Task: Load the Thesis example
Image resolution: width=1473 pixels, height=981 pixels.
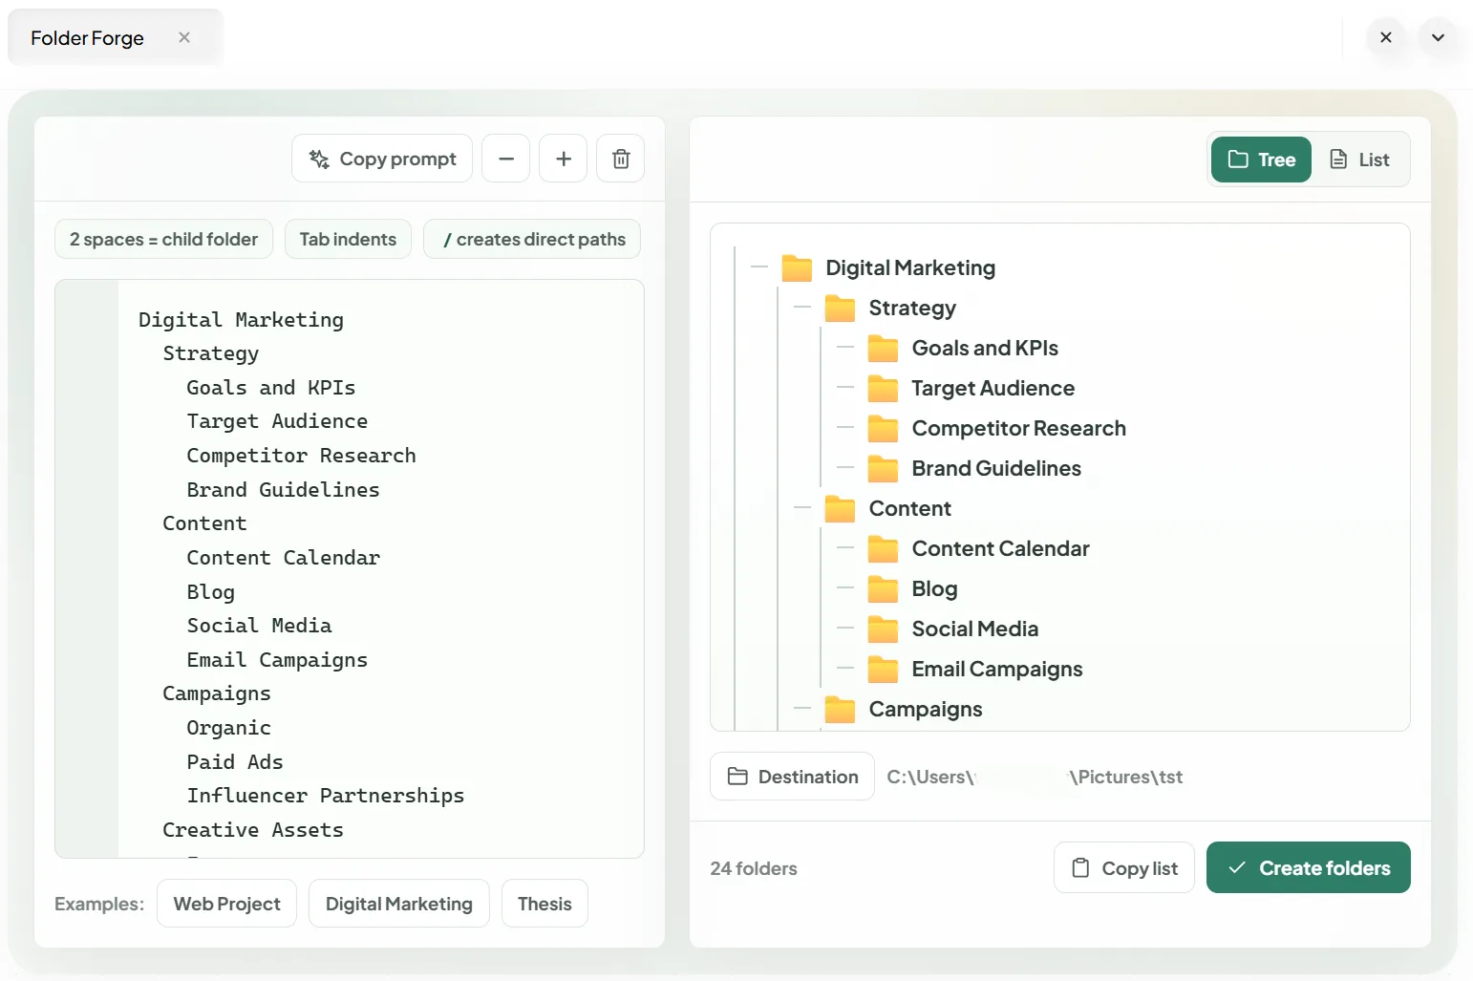Action: click(x=544, y=904)
